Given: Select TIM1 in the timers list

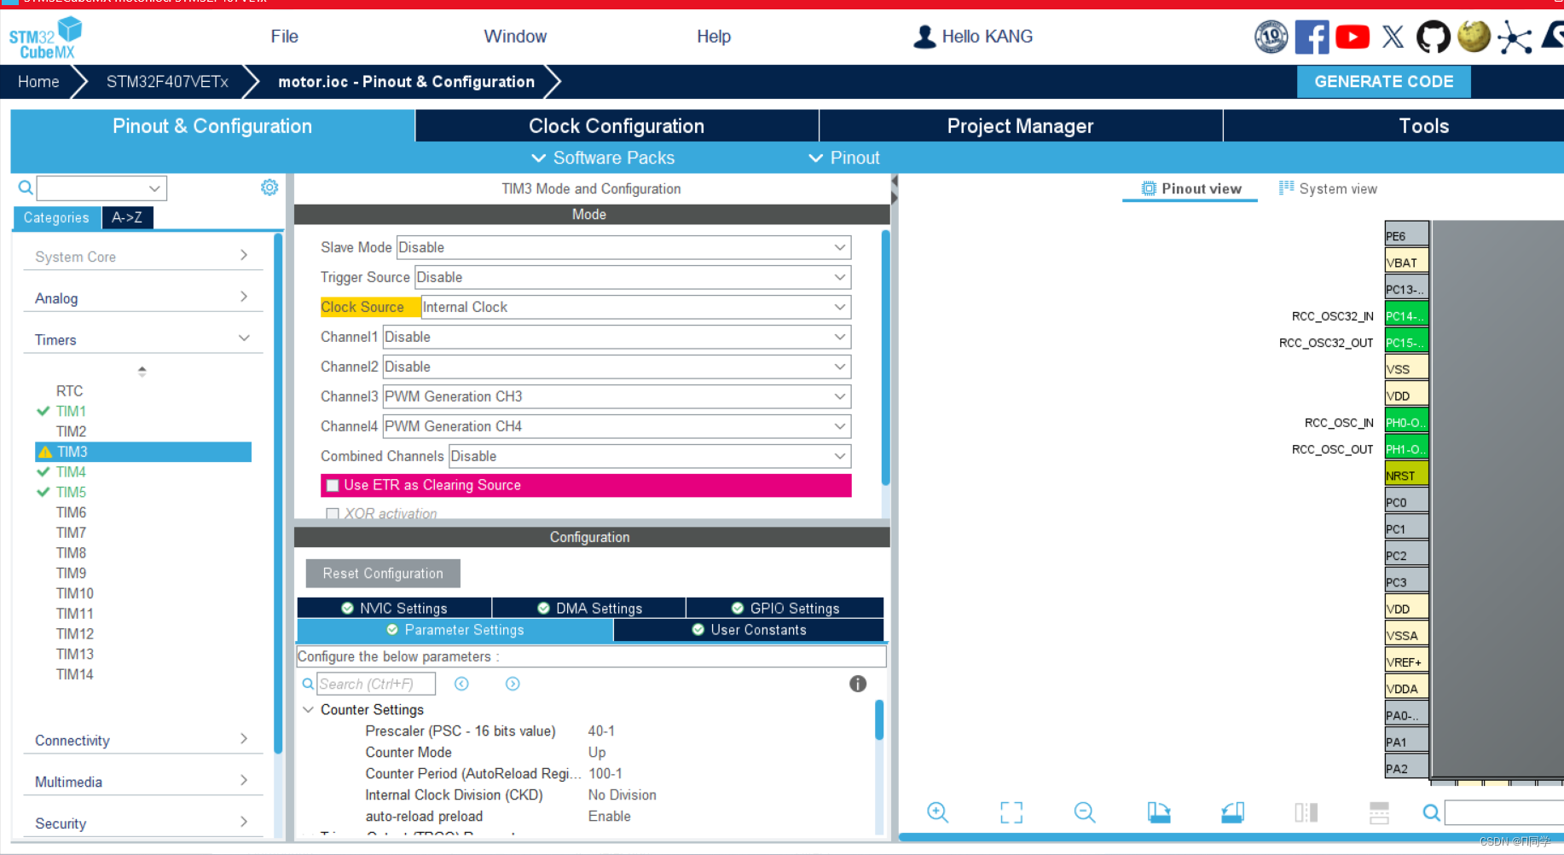Looking at the screenshot, I should [71, 411].
